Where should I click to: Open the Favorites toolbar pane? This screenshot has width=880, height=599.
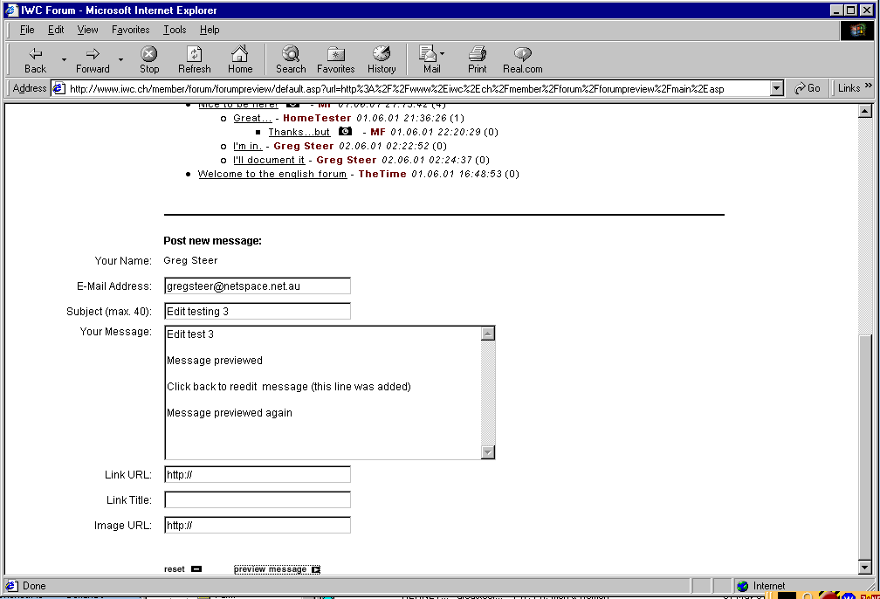coord(335,60)
